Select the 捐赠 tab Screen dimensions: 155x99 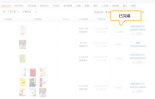tap(133, 6)
